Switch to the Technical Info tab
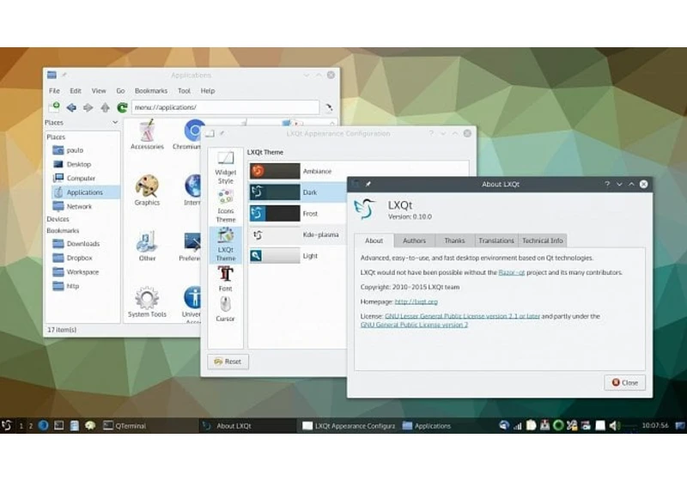The height and width of the screenshot is (481, 687). point(543,240)
